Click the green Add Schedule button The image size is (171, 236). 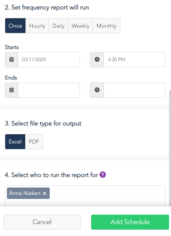(130, 222)
